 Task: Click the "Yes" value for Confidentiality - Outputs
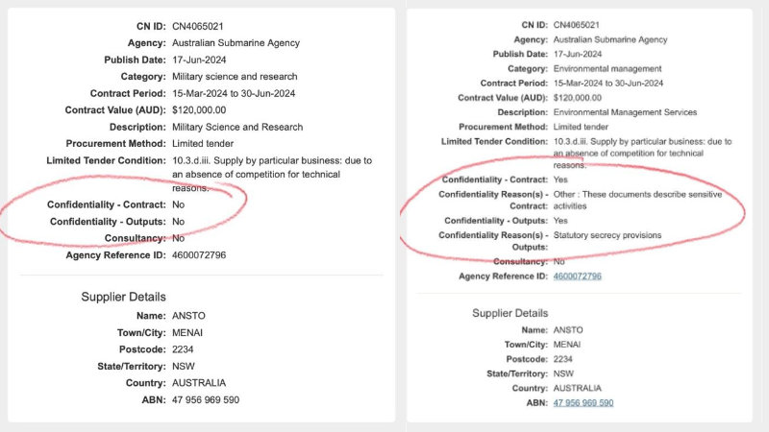[x=561, y=221]
